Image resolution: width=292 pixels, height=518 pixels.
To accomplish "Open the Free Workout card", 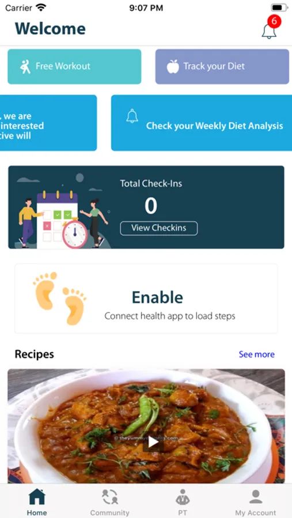I will [x=74, y=66].
